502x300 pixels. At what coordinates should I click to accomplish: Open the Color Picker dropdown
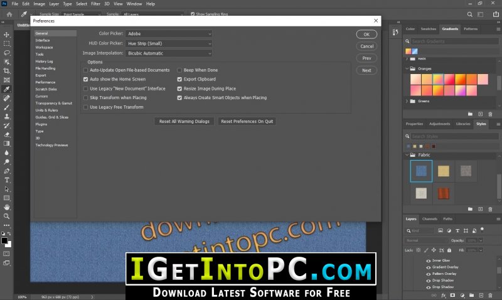point(169,34)
